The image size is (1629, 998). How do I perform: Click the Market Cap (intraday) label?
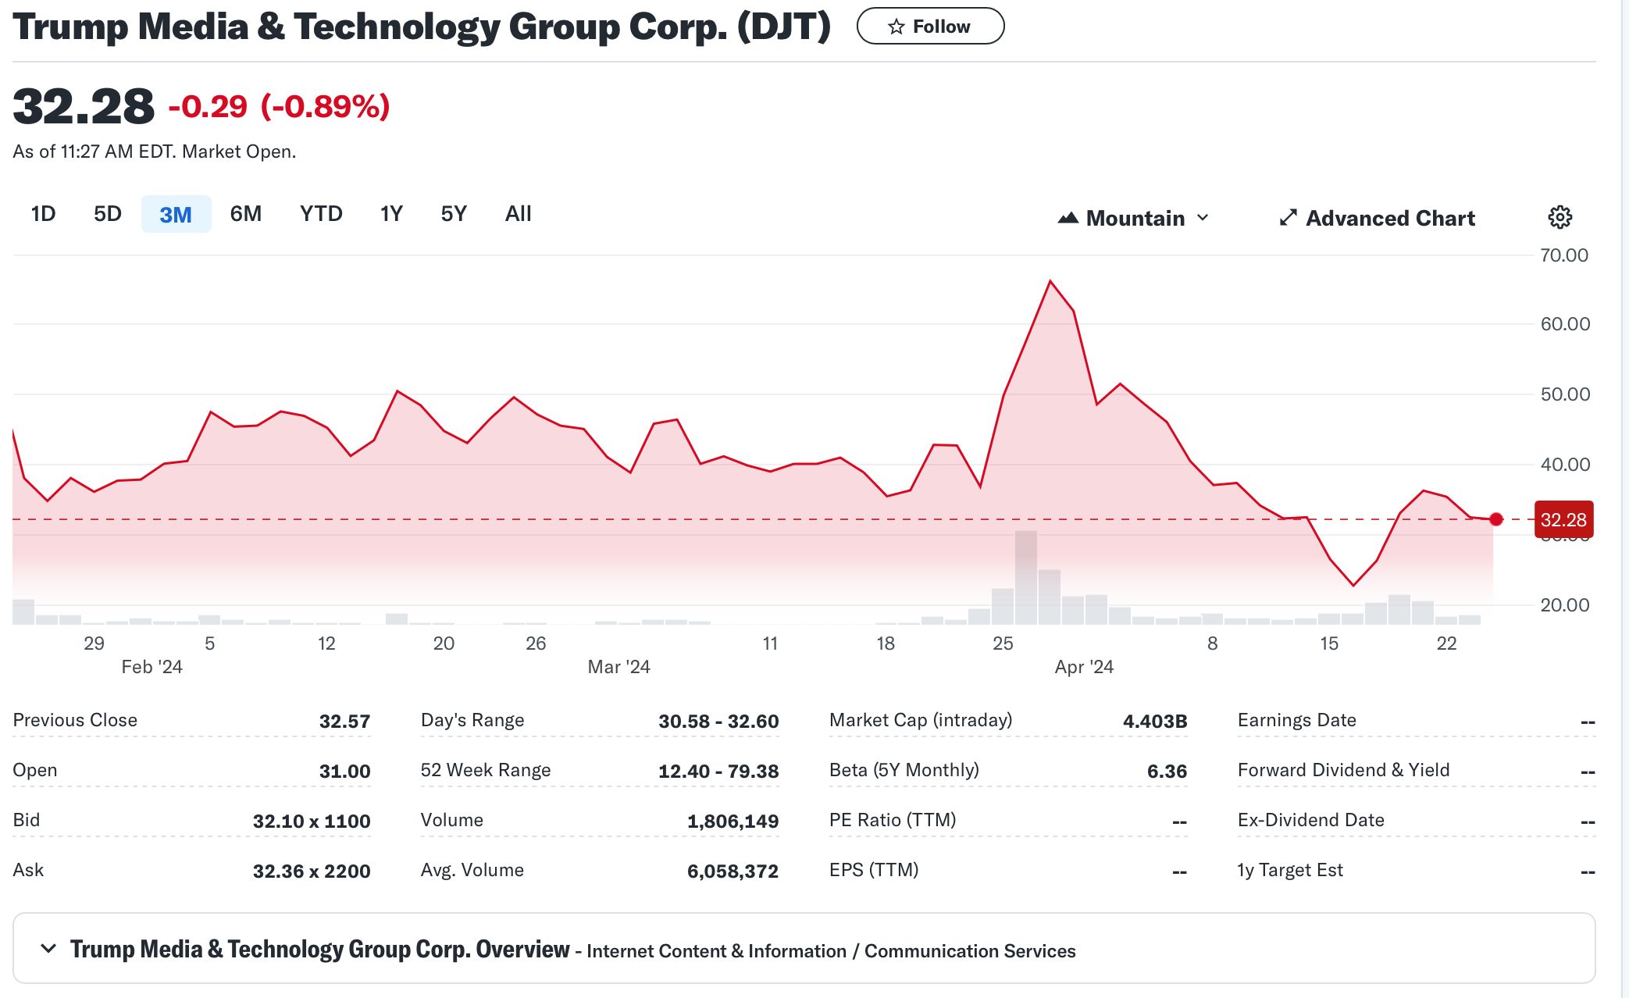click(921, 720)
